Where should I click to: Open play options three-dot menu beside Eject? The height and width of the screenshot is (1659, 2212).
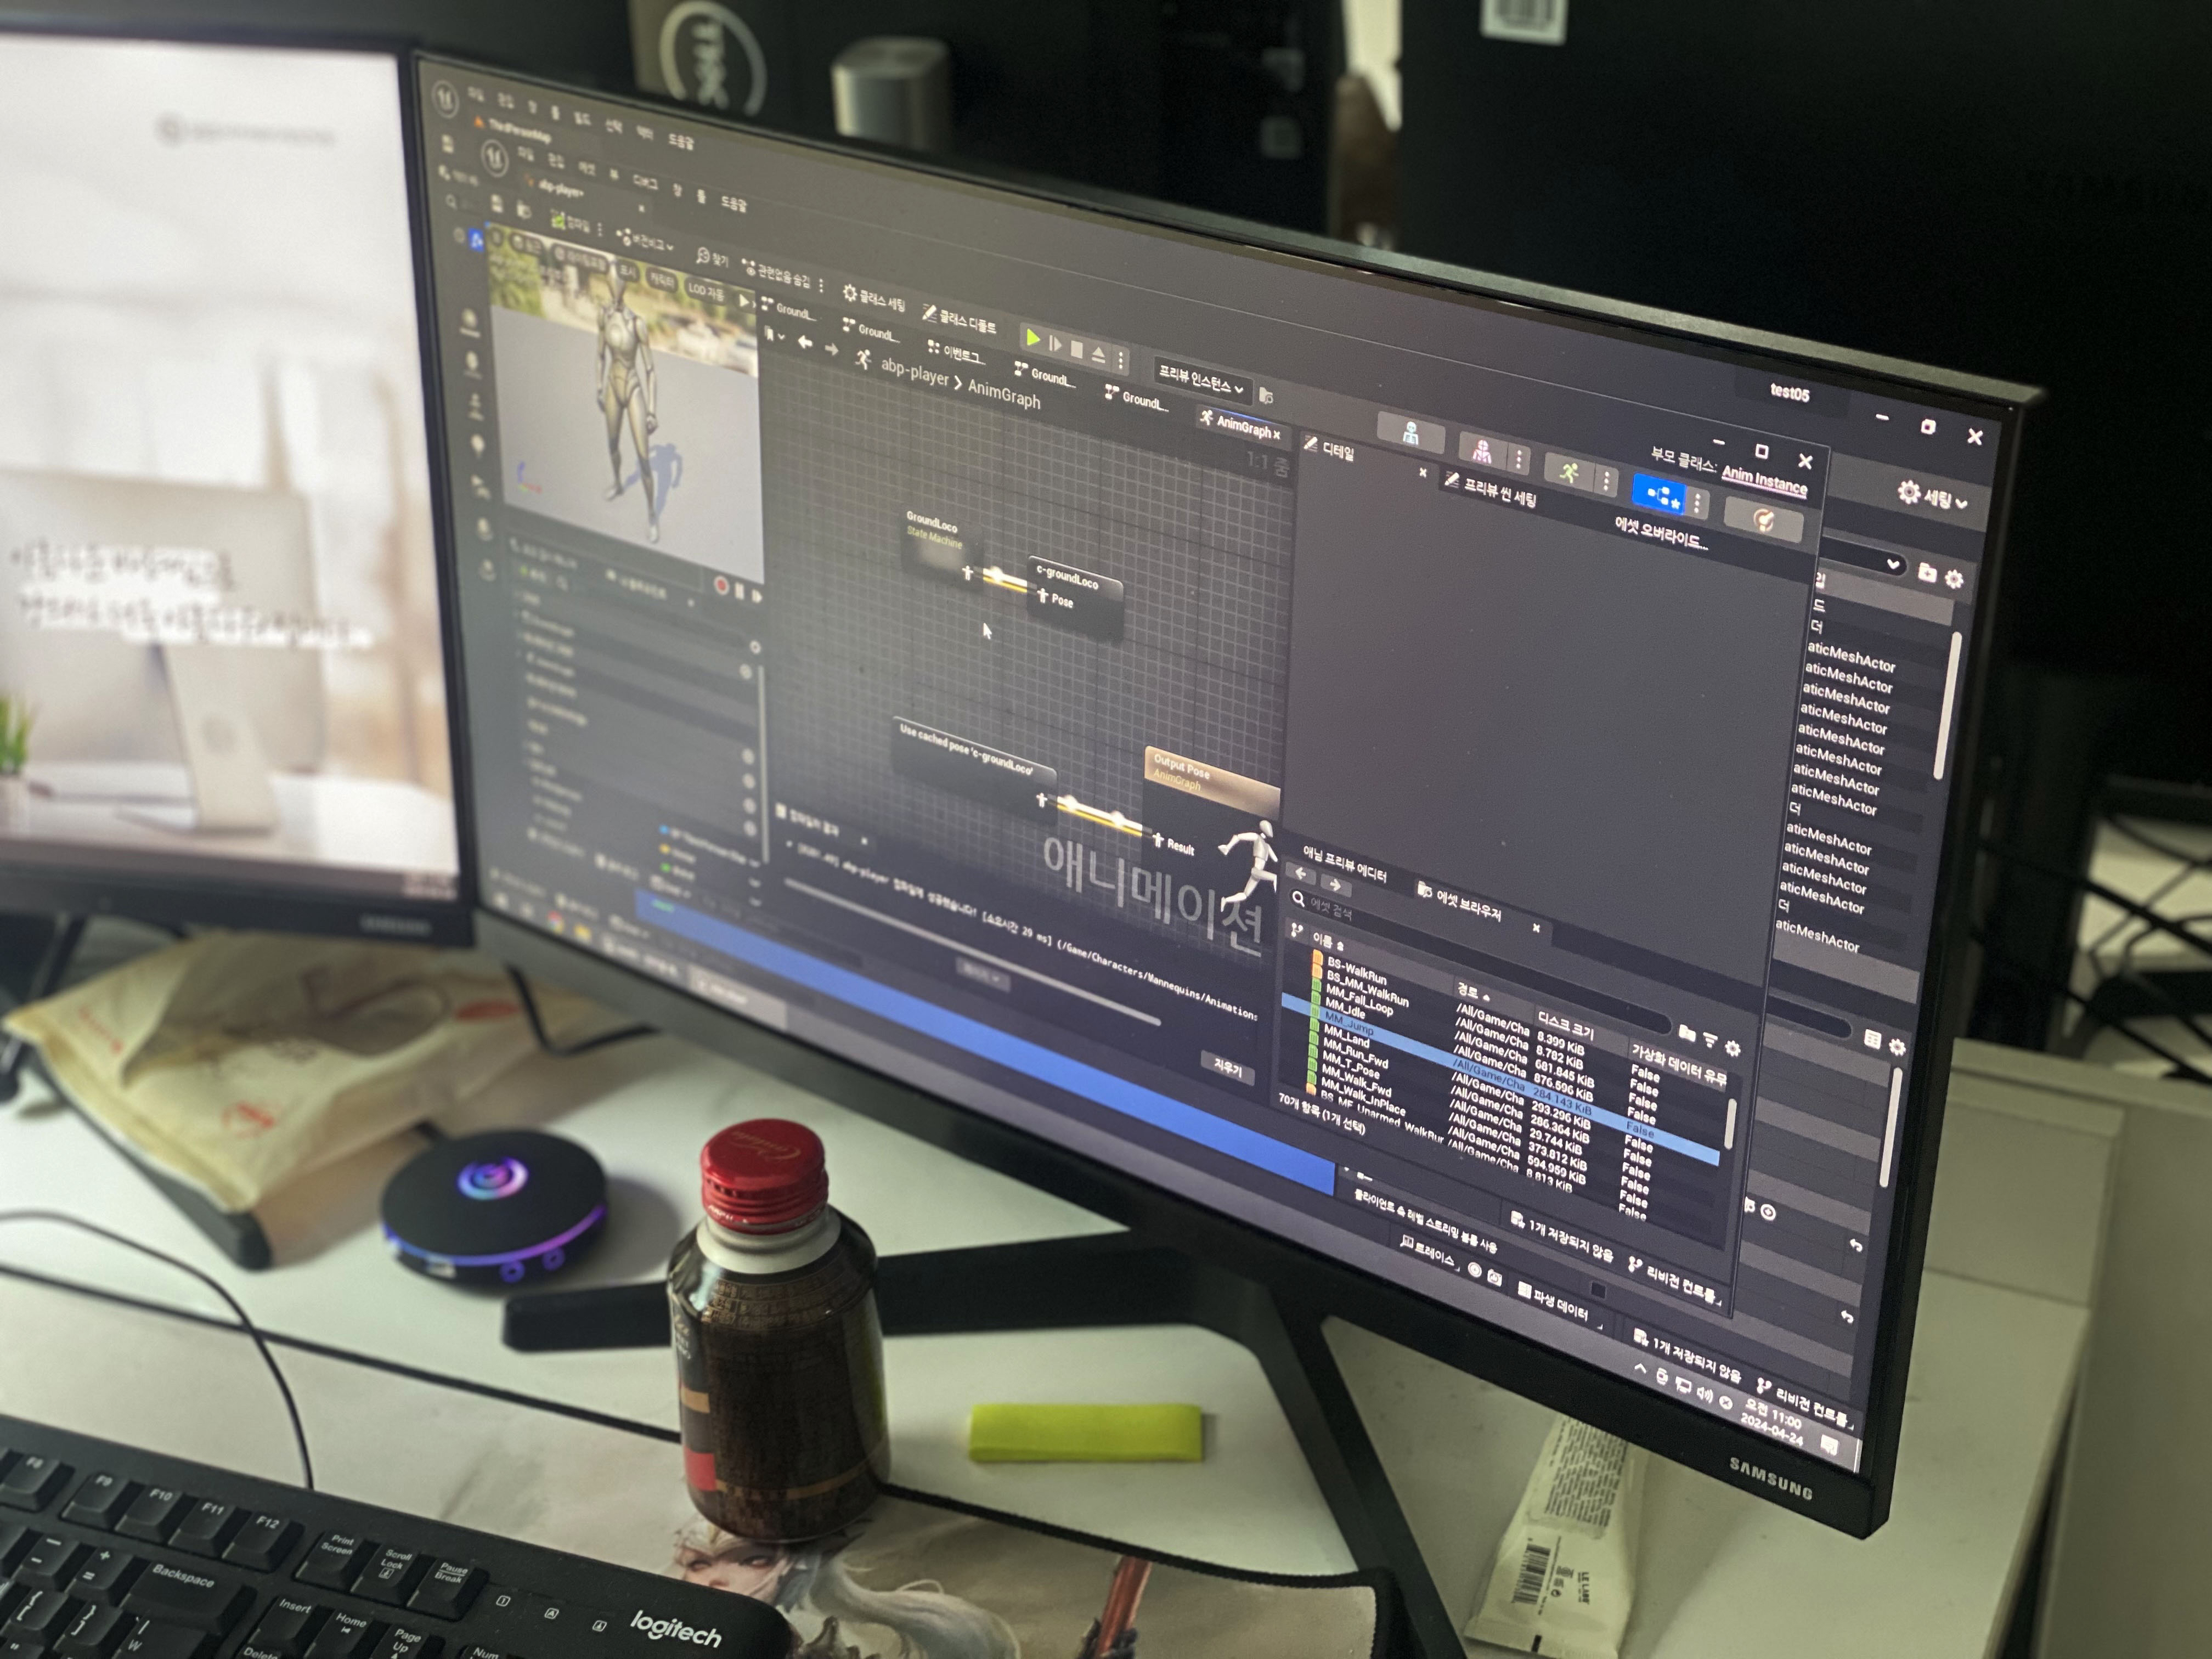[x=1120, y=359]
